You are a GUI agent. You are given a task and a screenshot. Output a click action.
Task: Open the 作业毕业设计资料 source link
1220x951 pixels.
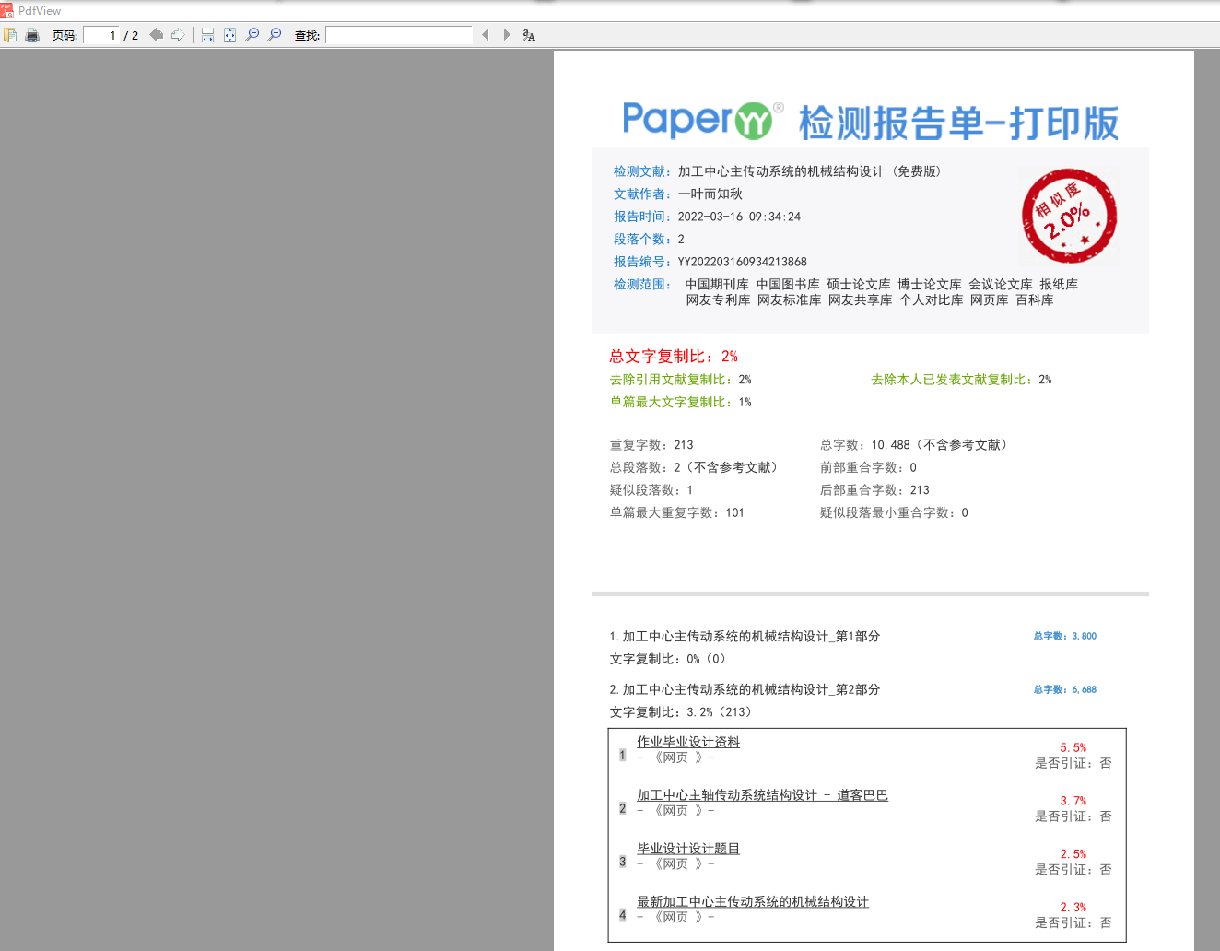pos(688,742)
